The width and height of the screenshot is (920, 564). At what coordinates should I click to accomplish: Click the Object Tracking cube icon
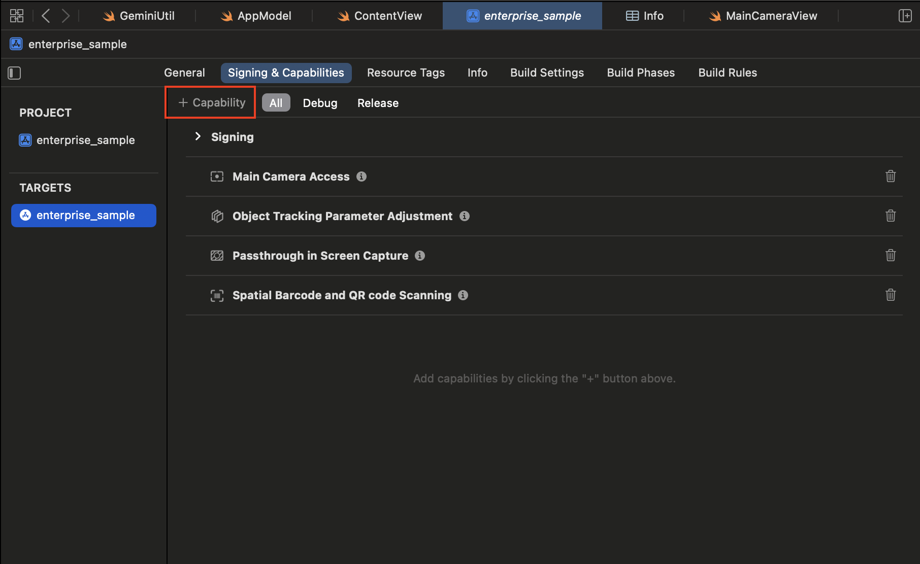tap(217, 216)
